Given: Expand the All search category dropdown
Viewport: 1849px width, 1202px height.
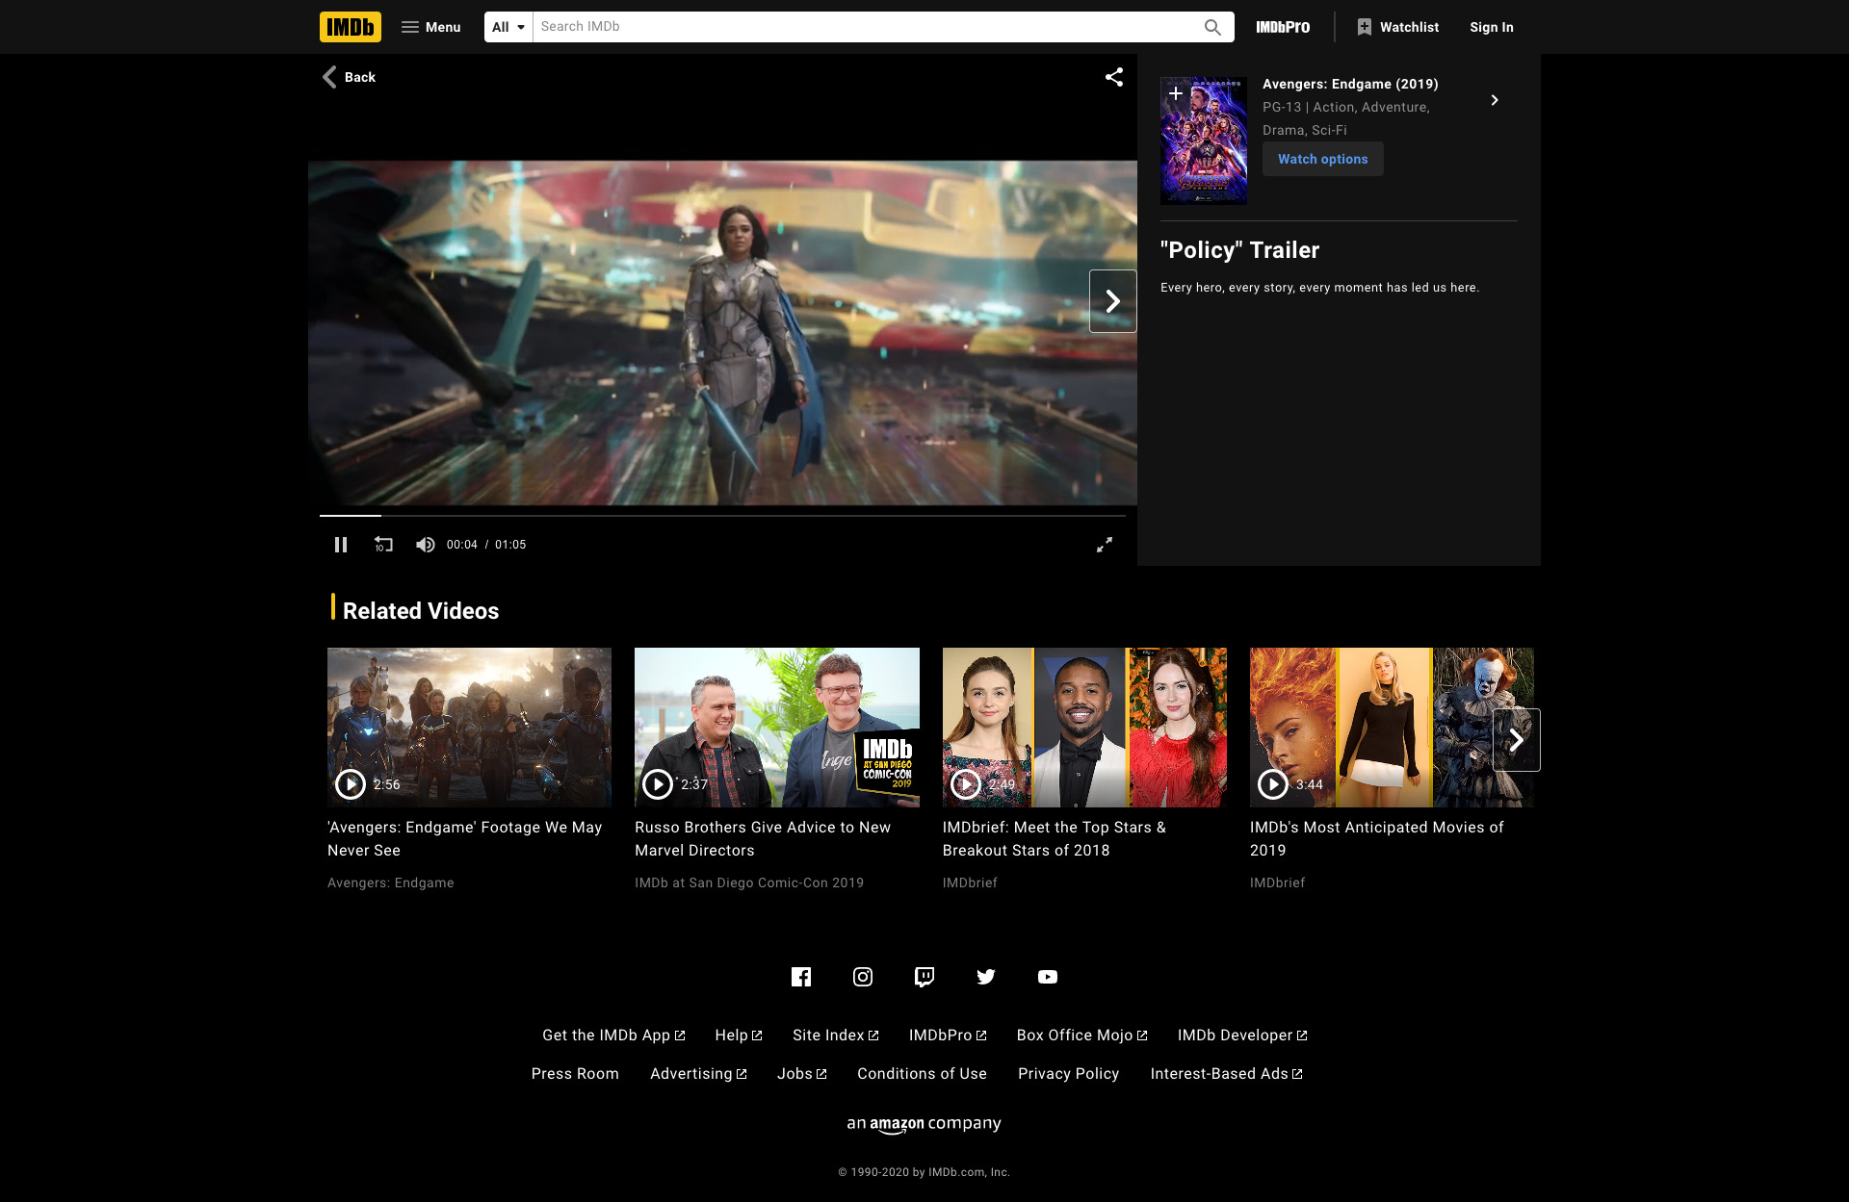Looking at the screenshot, I should (x=508, y=27).
